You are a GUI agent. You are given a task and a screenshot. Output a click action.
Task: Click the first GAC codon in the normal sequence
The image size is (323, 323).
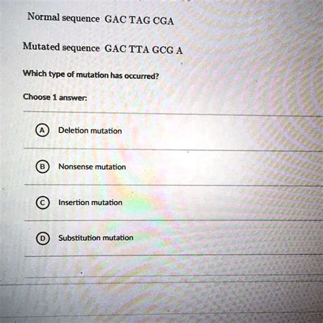[115, 20]
